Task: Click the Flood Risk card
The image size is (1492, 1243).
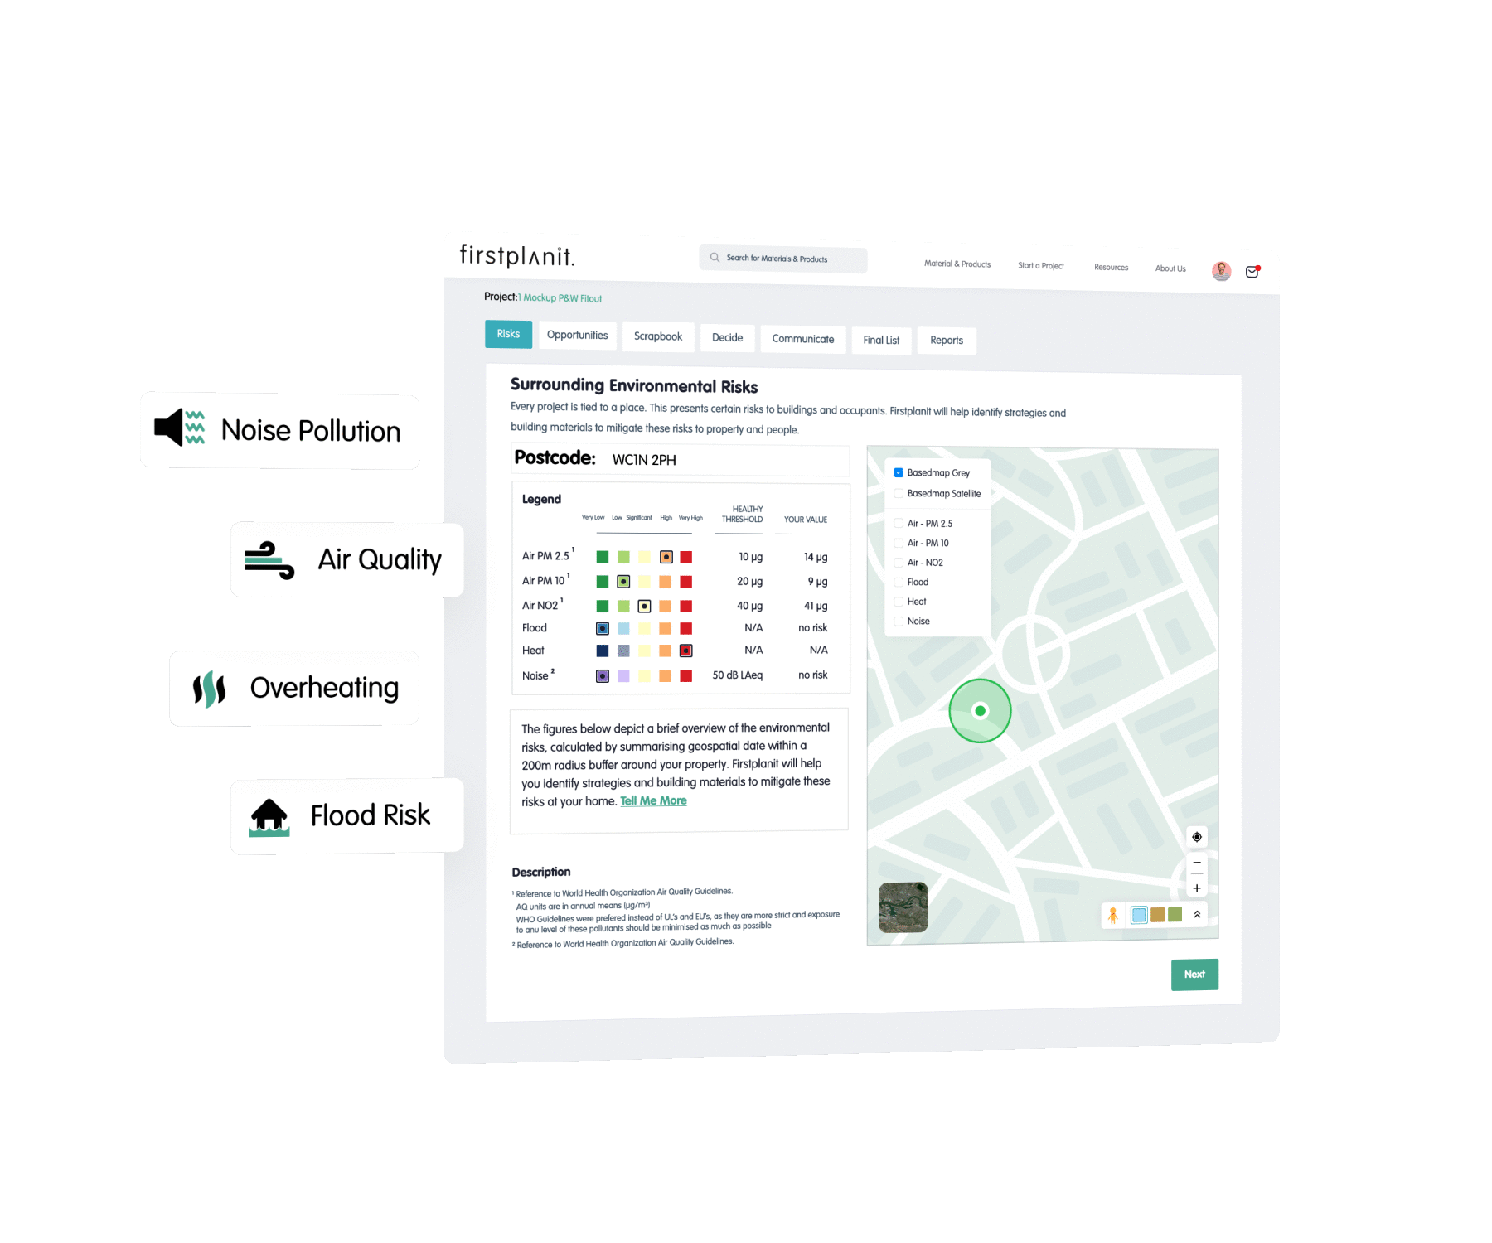Action: coord(346,815)
